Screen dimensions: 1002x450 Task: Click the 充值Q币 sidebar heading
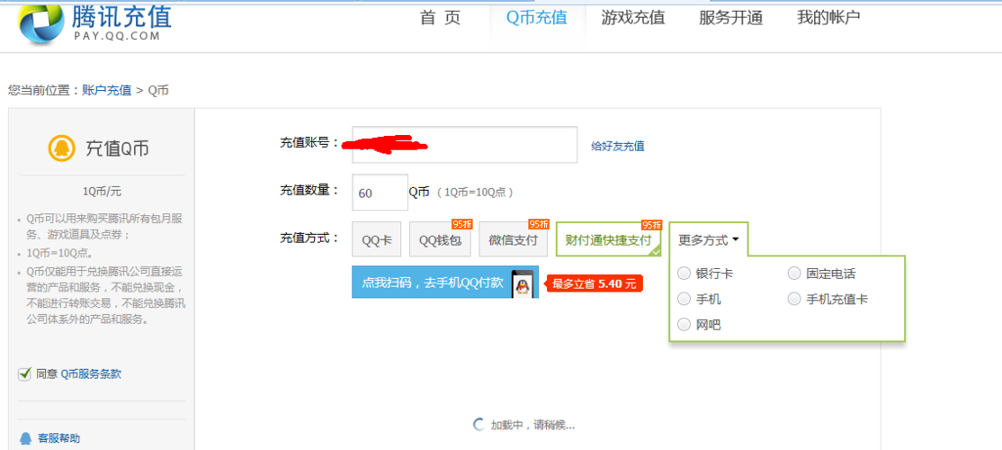[x=118, y=148]
